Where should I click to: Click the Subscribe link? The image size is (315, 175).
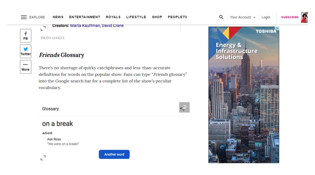290,17
